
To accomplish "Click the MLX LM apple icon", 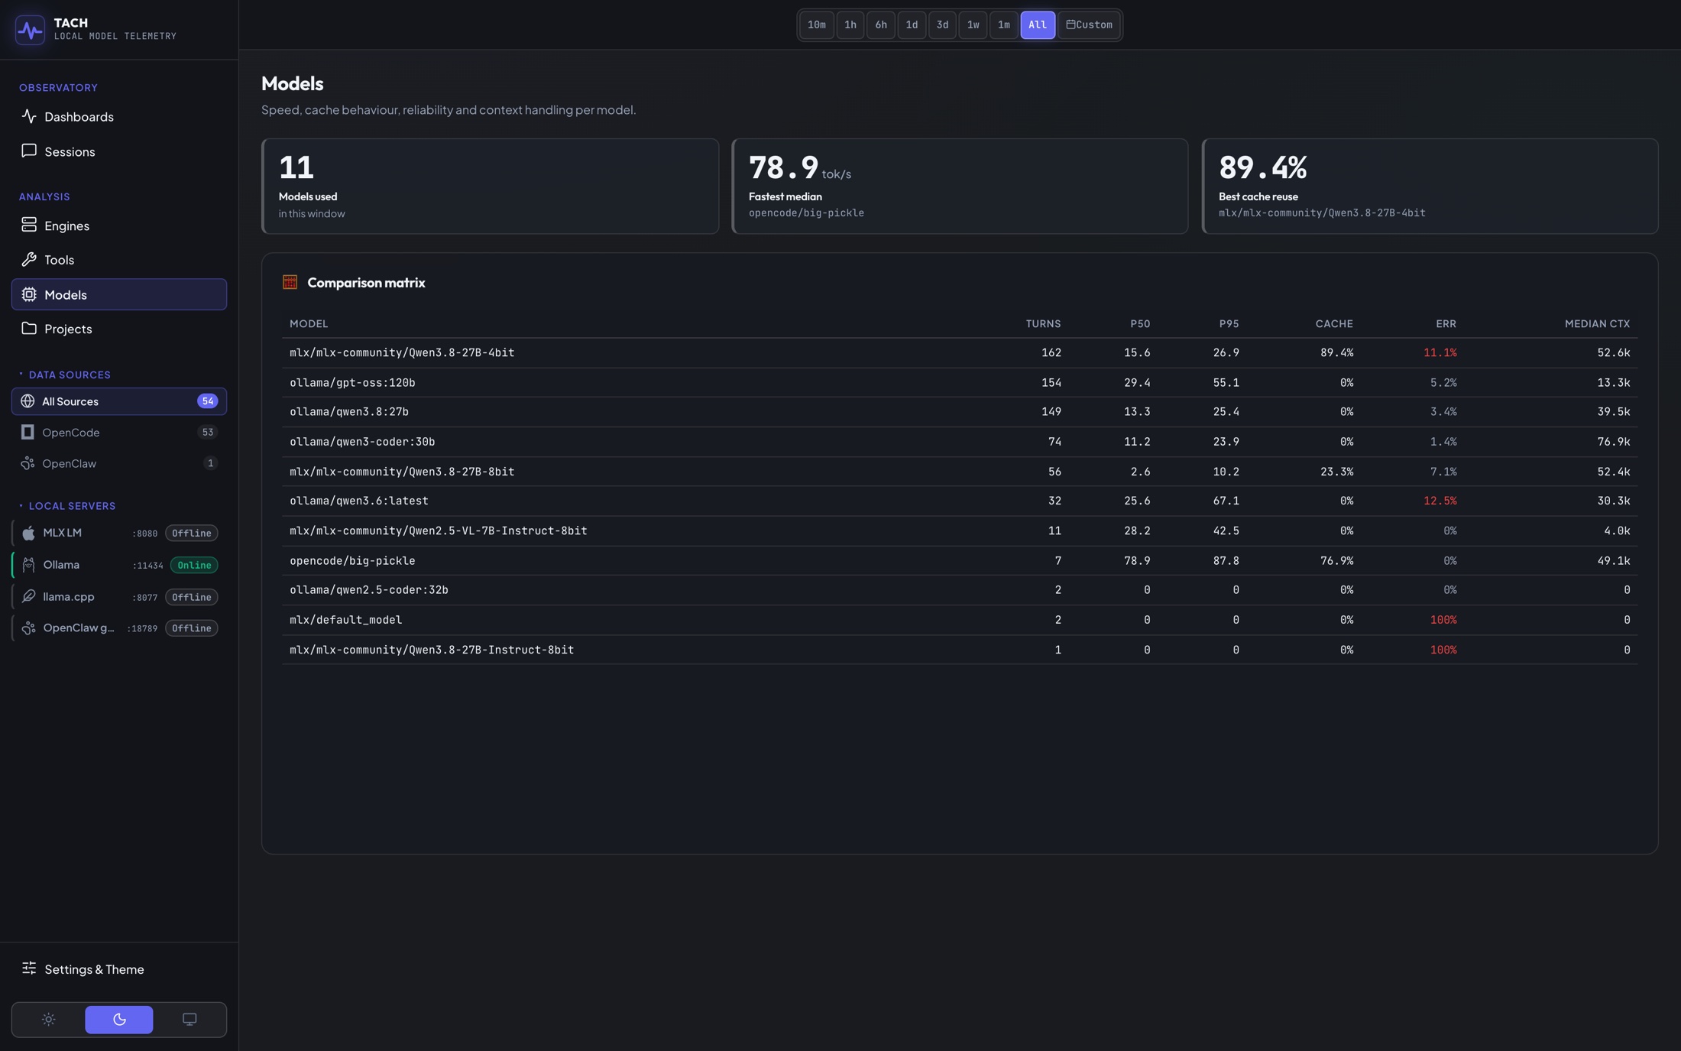I will [x=28, y=533].
